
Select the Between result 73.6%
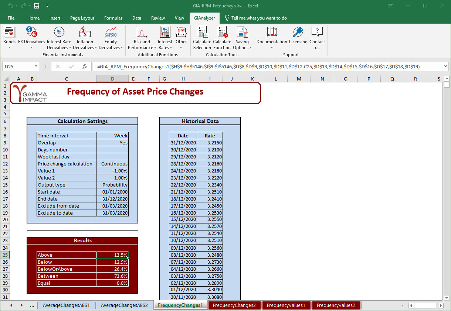tap(112, 276)
